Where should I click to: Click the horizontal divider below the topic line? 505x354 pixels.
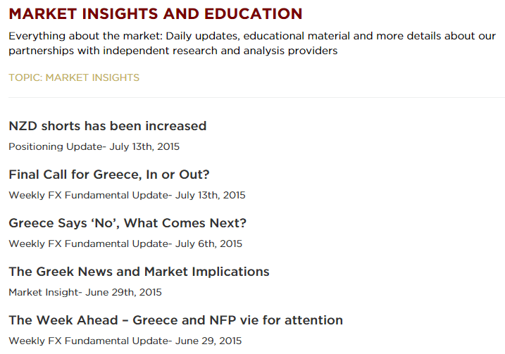(x=252, y=97)
